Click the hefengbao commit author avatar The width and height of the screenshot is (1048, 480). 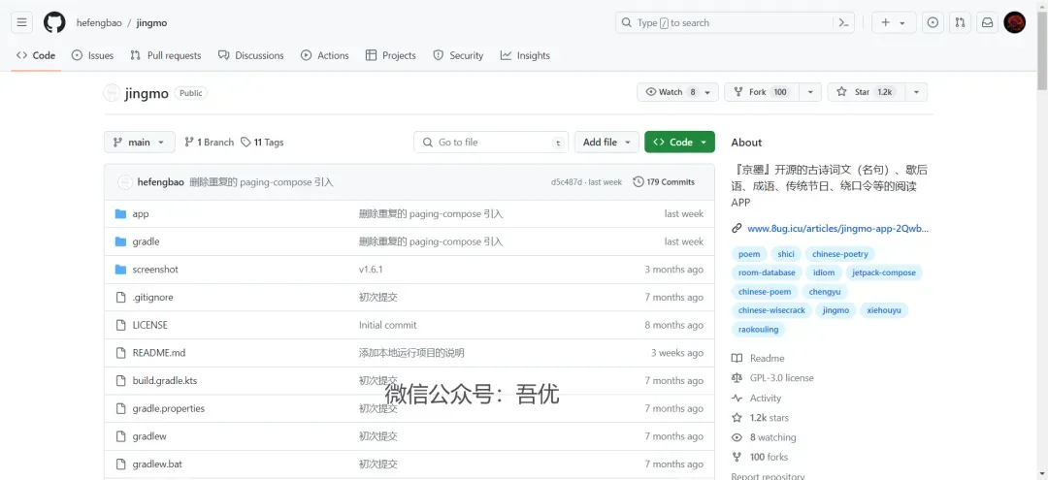tap(124, 182)
